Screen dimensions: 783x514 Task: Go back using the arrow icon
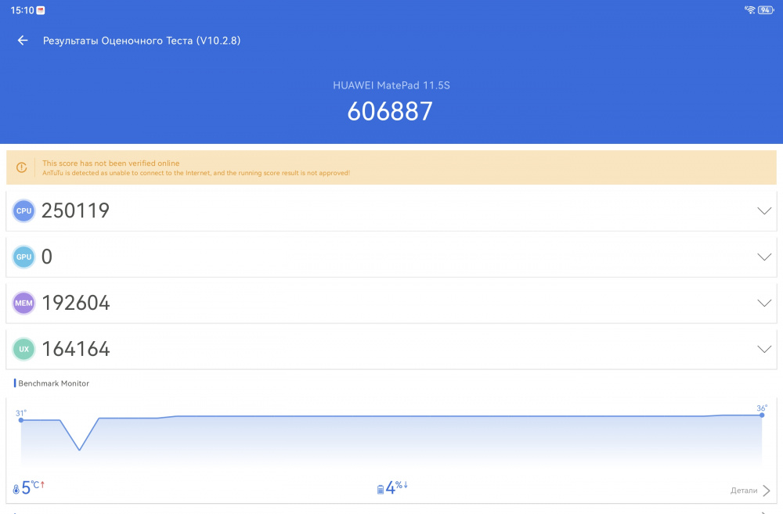23,41
